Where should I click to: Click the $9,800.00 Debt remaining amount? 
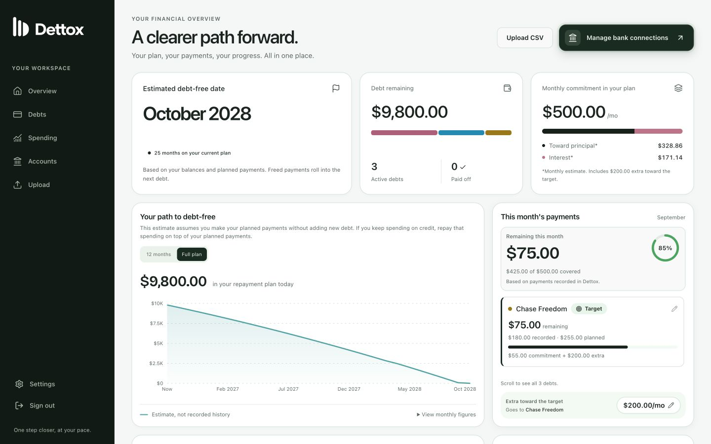[409, 112]
